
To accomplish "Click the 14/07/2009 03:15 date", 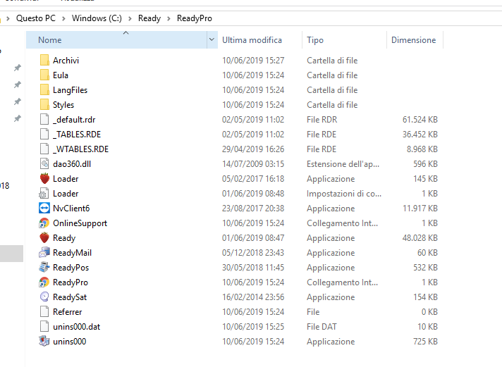I will 253,164.
